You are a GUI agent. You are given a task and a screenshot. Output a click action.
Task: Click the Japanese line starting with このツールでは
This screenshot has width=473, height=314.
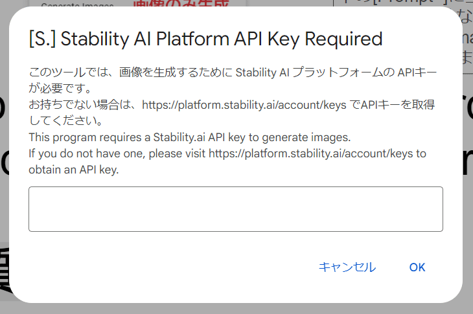pos(233,73)
